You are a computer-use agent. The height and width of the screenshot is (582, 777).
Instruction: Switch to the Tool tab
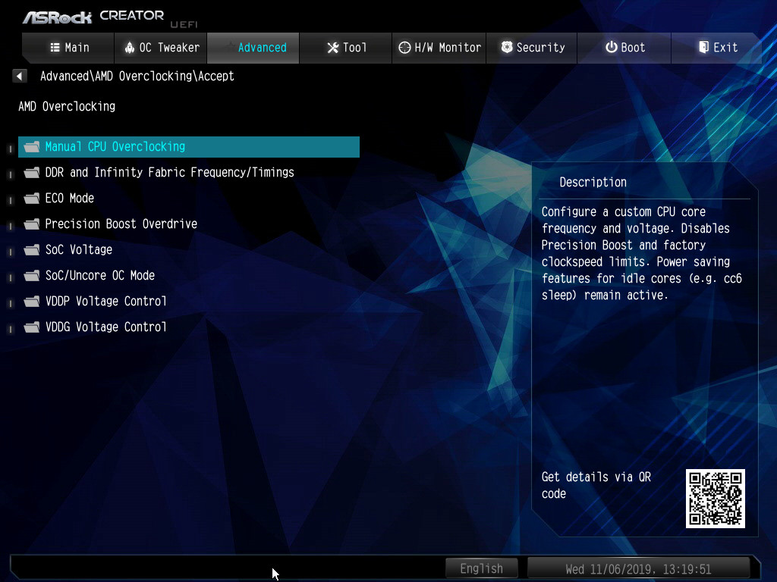(x=346, y=47)
